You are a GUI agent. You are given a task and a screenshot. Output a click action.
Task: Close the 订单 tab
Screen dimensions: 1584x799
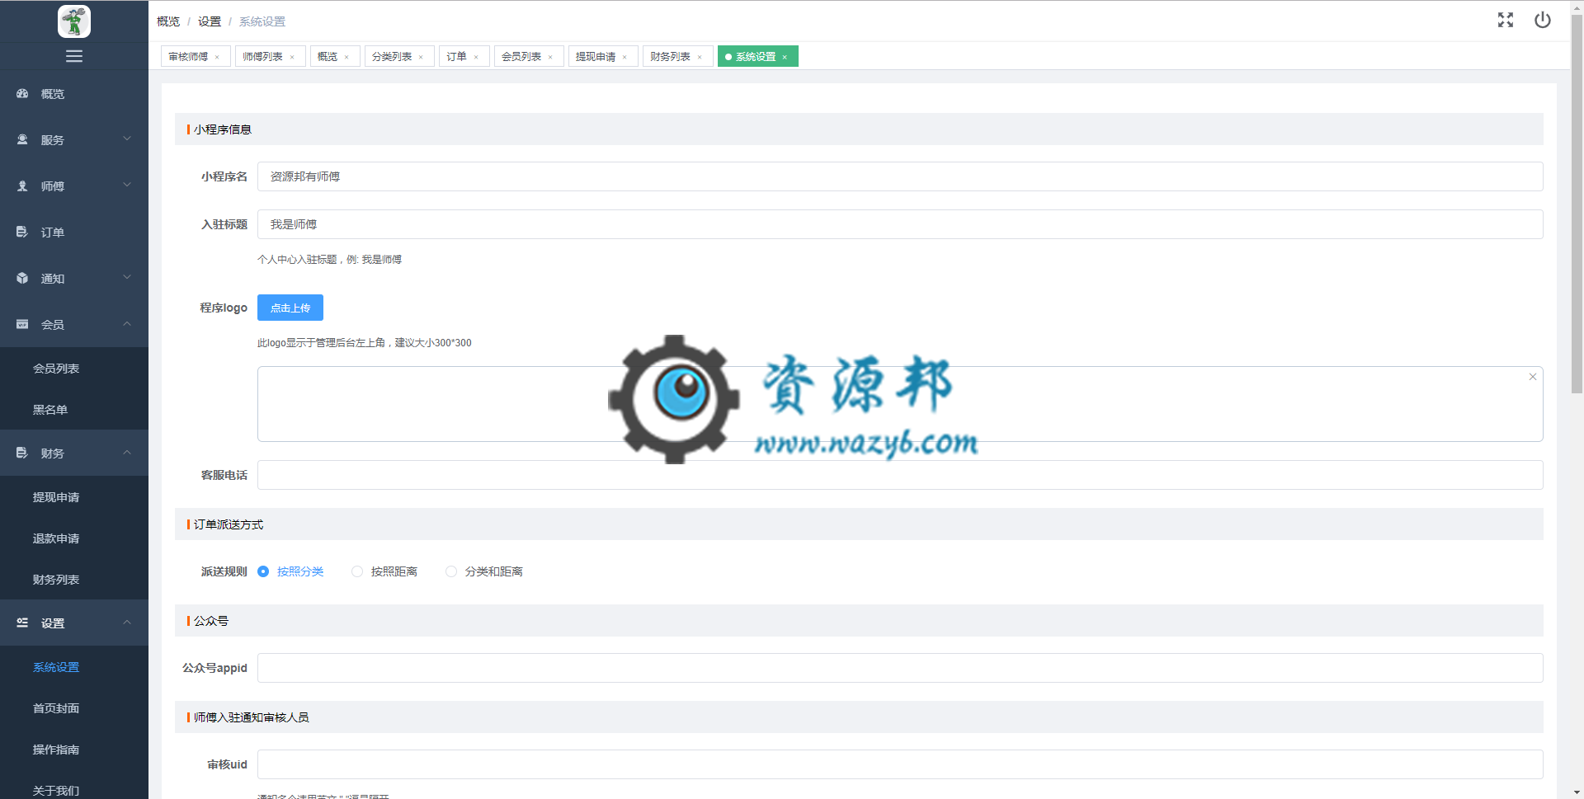point(476,57)
